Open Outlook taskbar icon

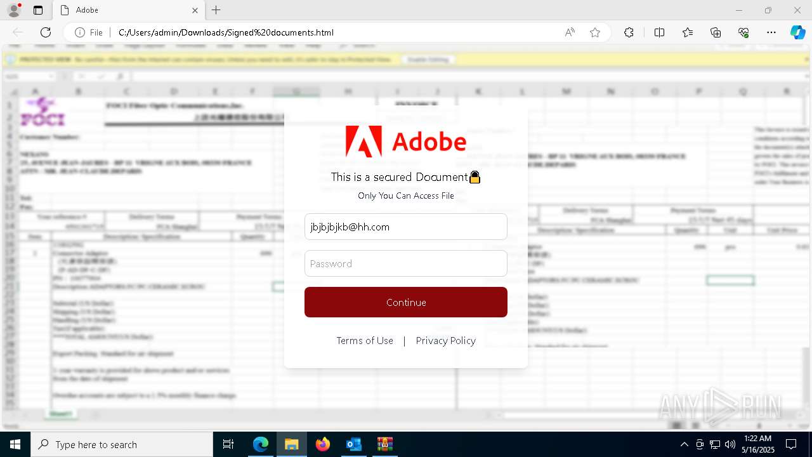point(353,444)
